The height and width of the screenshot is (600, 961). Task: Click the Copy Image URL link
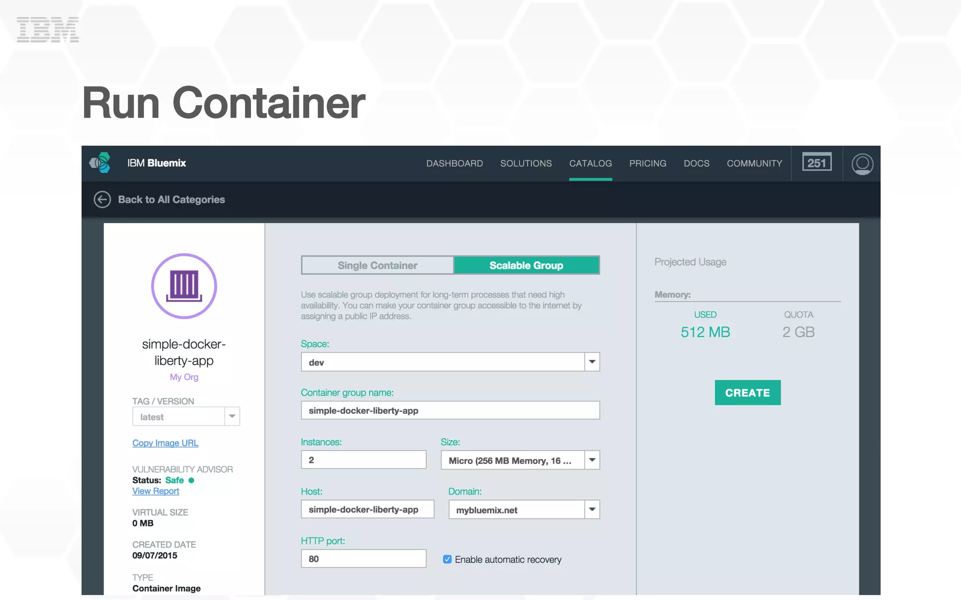(x=165, y=443)
